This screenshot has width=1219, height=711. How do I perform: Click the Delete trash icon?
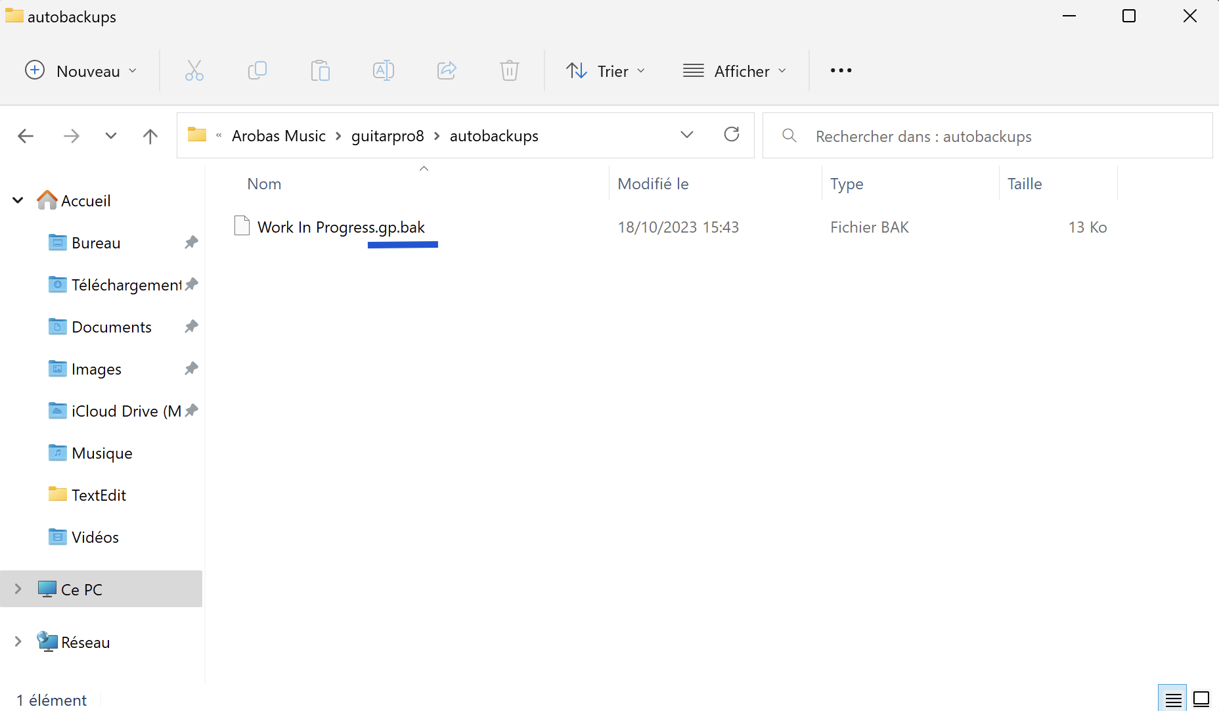pyautogui.click(x=510, y=70)
